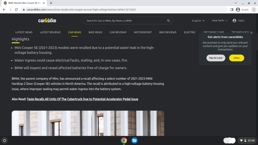The height and width of the screenshot is (145, 258).
Task: Dismiss the alerts popup with X
Action: (251, 33)
